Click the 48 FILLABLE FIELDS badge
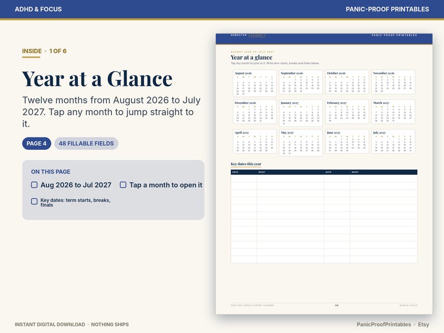Viewport: 444px width, 333px height. 86,144
